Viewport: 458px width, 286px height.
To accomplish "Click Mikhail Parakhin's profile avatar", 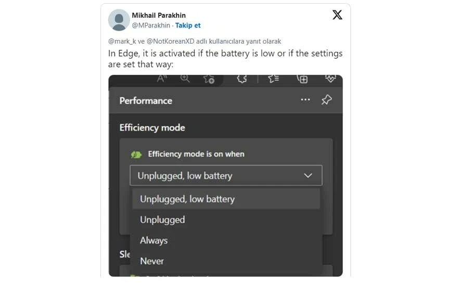I will pyautogui.click(x=119, y=20).
